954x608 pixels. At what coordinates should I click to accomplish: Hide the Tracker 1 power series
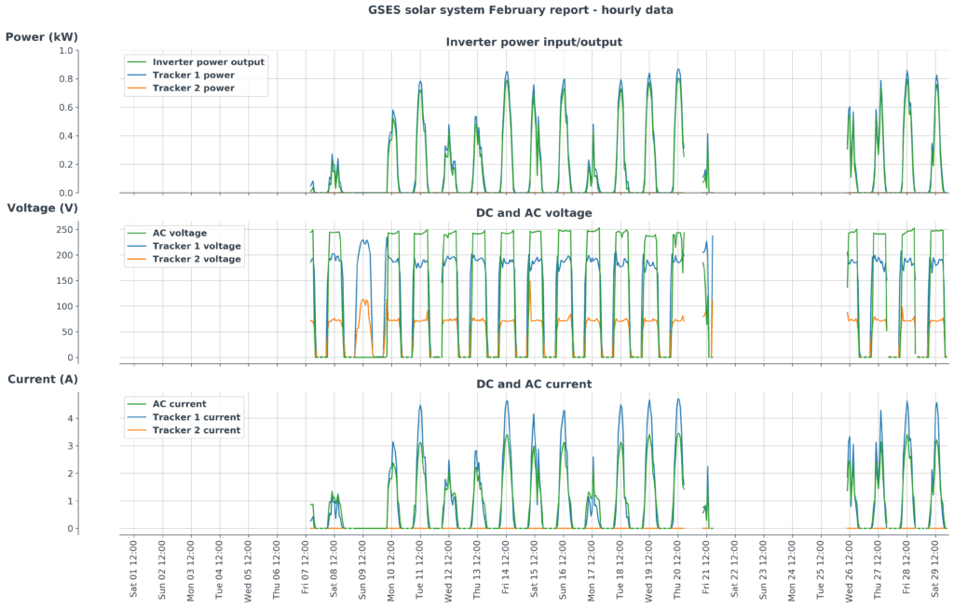(x=193, y=74)
